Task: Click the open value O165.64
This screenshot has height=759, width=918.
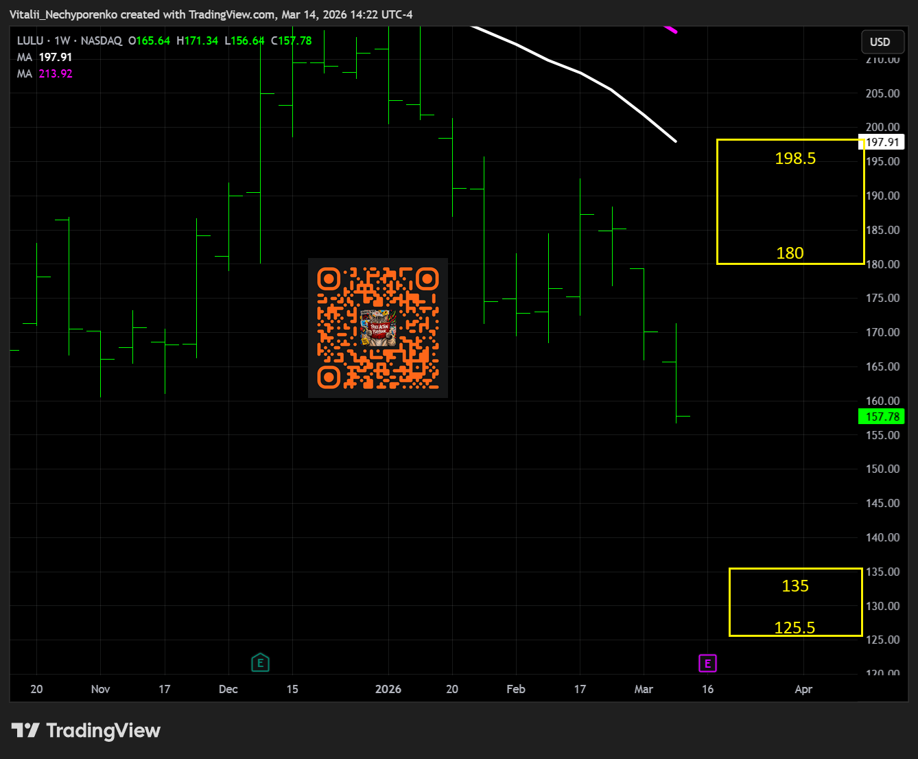Action: tap(149, 40)
